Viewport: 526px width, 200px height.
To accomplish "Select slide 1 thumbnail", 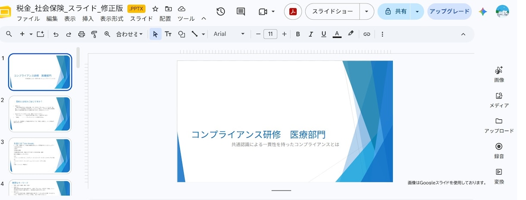I will point(40,72).
